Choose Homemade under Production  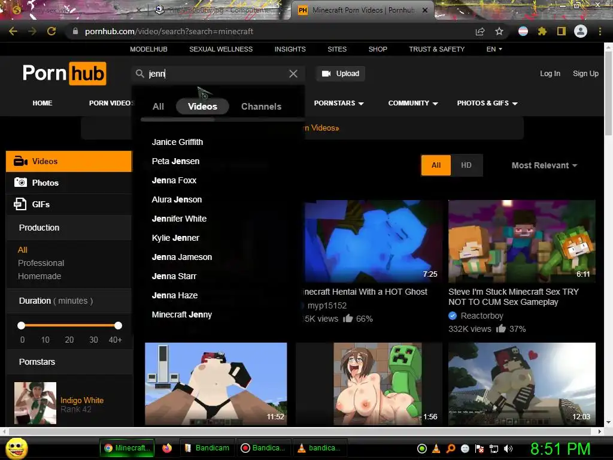tap(40, 276)
